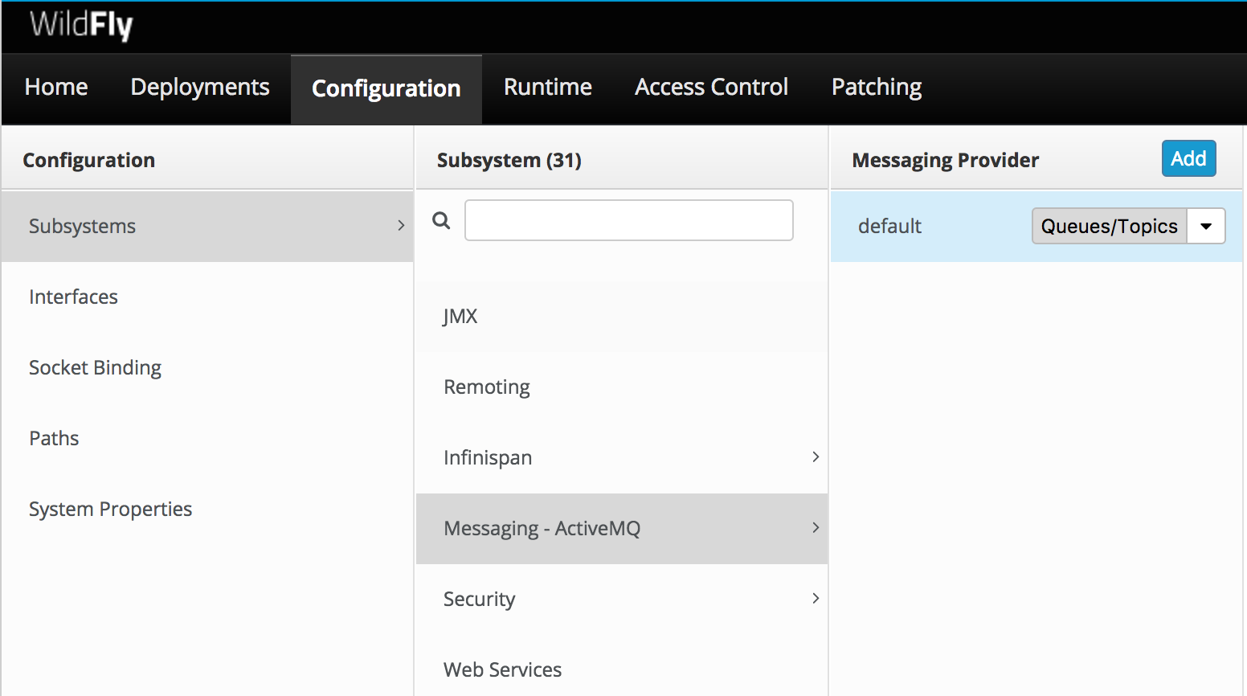Expand the Infinispan chevron
Screen dimensions: 1247x696
816,456
